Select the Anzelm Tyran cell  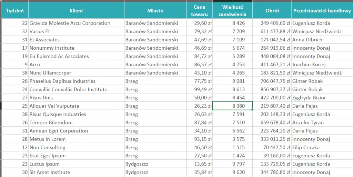[308, 122]
